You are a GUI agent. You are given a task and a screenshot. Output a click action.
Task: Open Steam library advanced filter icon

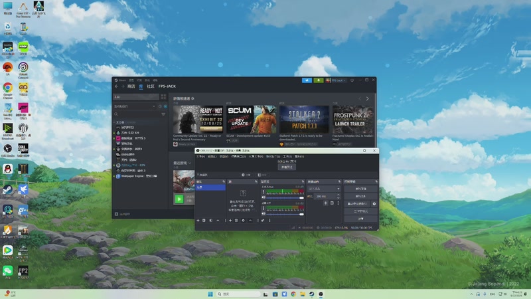(x=163, y=114)
